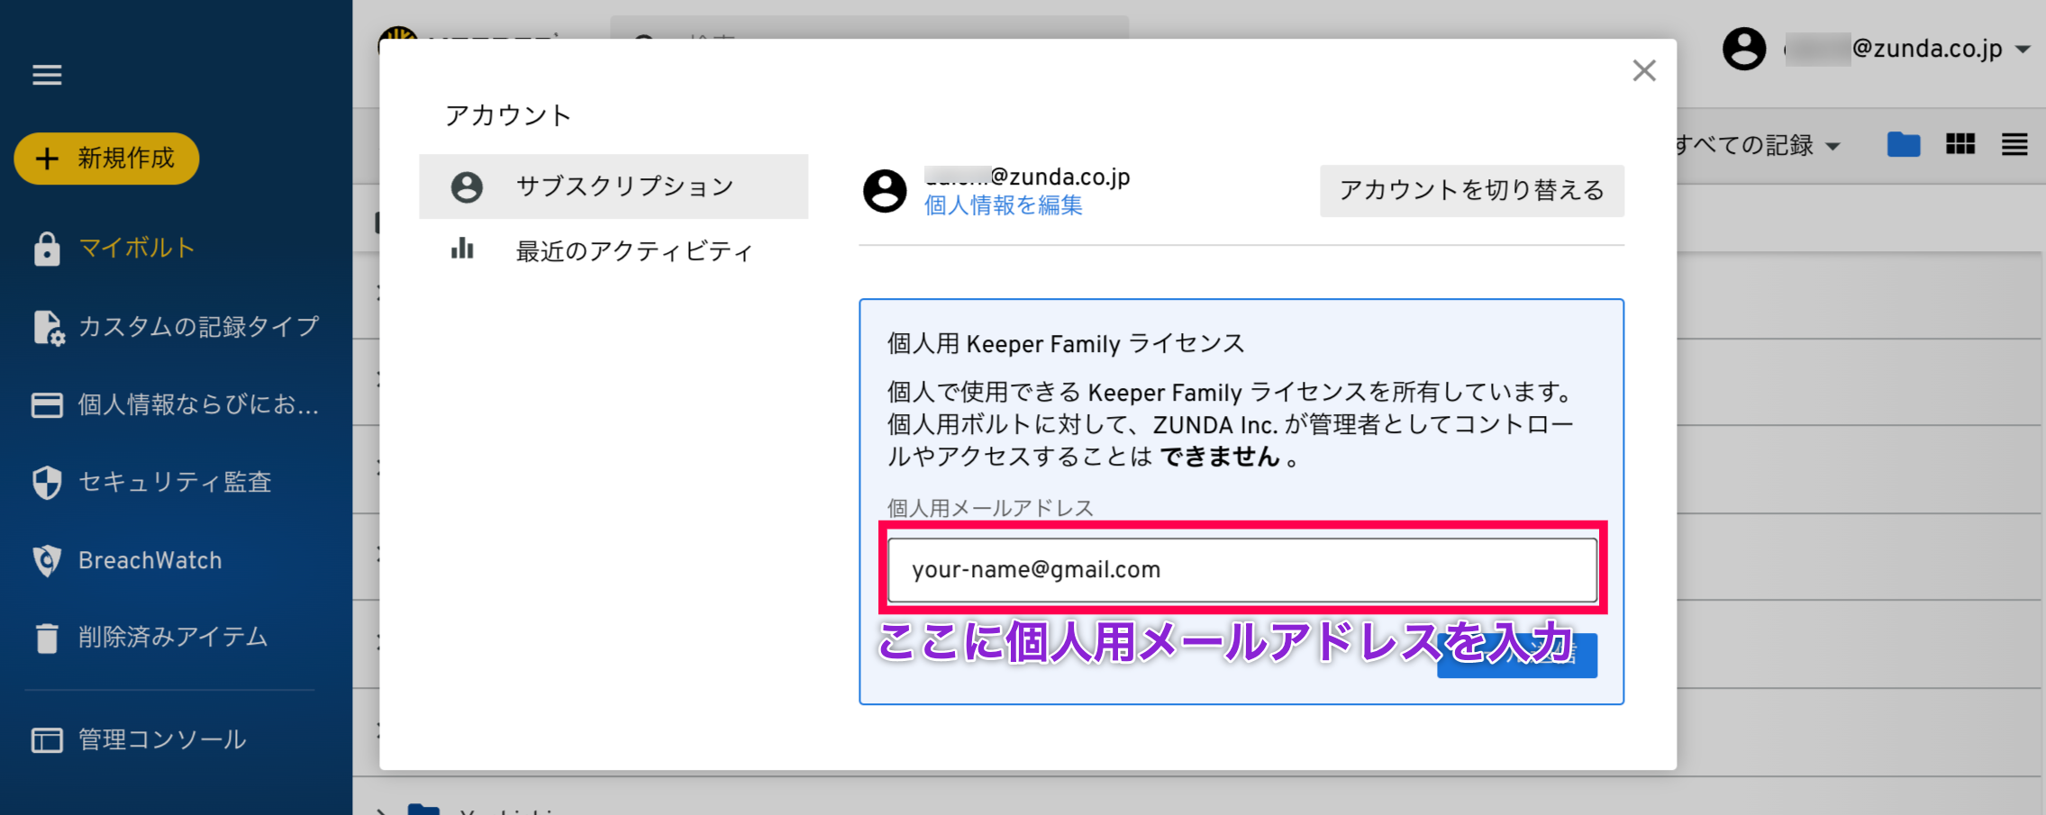
Task: Open 個人情報ならびにお… sidebar item
Action: [198, 404]
